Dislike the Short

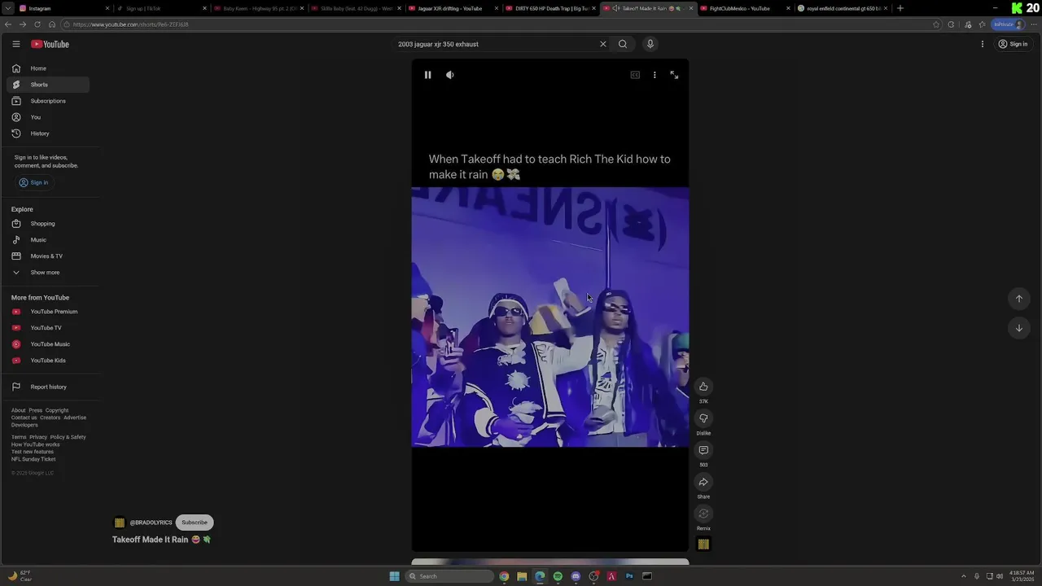[703, 418]
